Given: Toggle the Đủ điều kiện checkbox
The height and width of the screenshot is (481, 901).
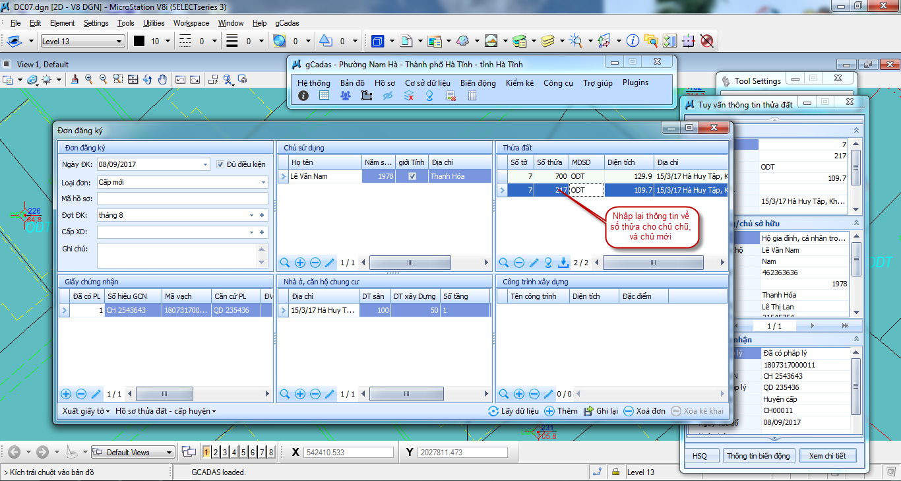Looking at the screenshot, I should pos(221,164).
